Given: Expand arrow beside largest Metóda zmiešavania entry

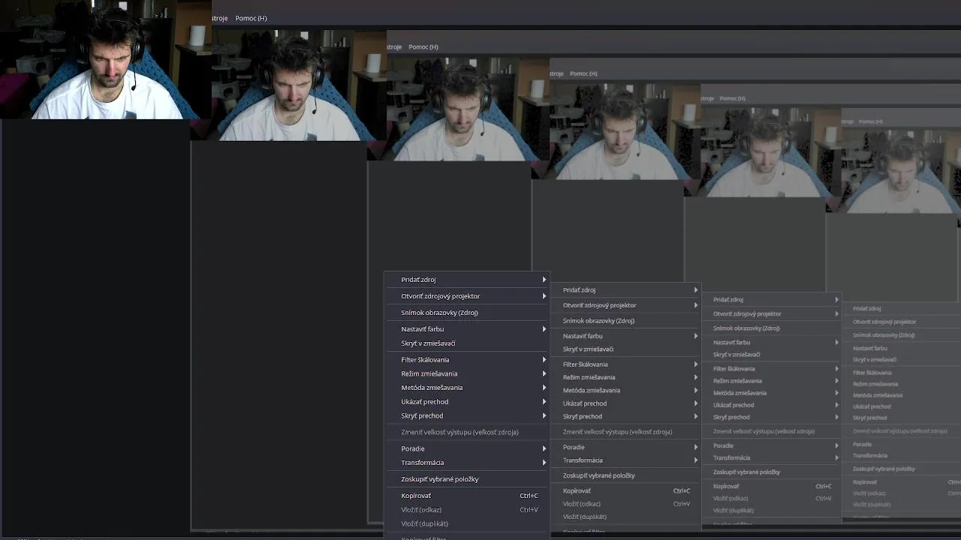Looking at the screenshot, I should pos(544,388).
